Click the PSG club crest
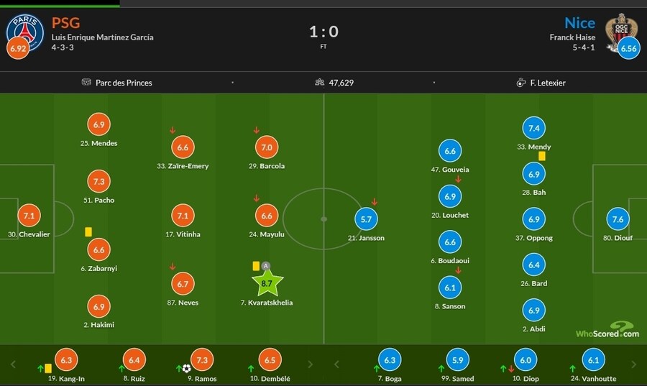 coord(25,32)
